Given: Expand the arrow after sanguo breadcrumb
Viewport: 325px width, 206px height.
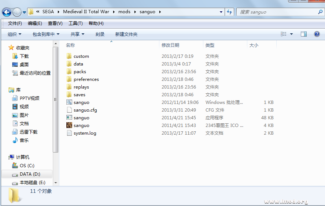Looking at the screenshot, I should (160, 12).
